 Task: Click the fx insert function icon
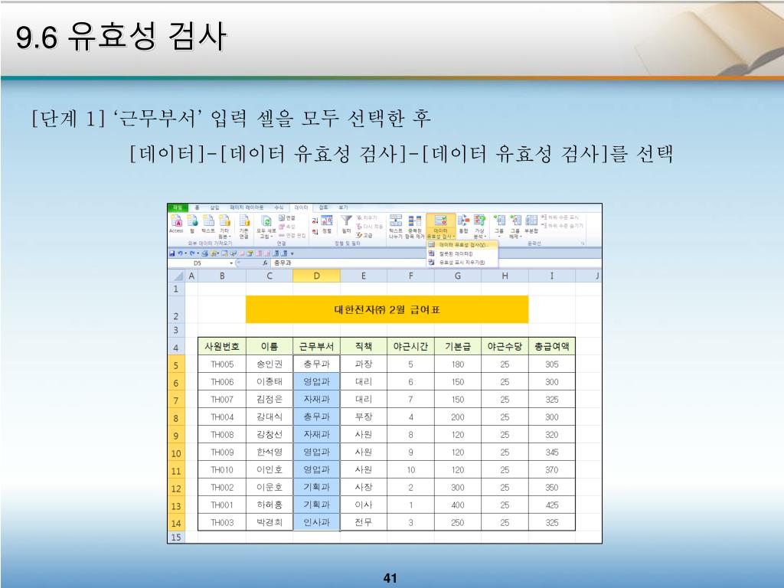tap(266, 263)
